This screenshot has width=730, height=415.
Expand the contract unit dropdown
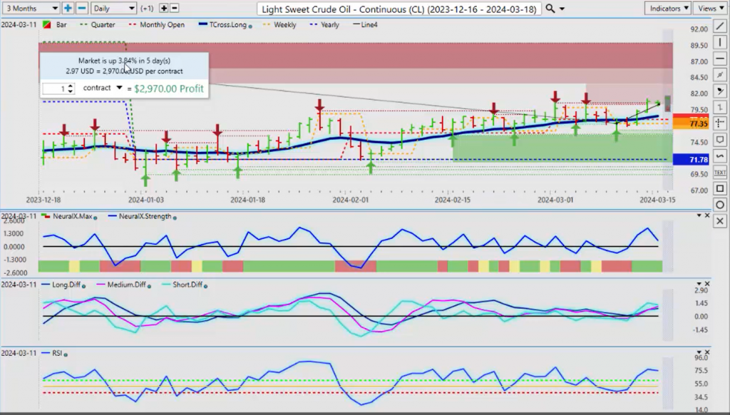click(x=119, y=88)
